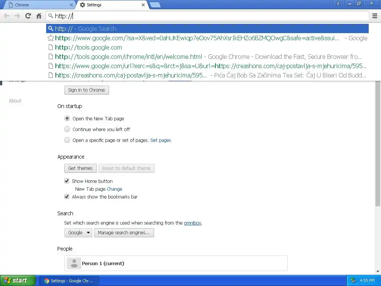
Task: Click the bookmark star of google.com suggestion
Action: tap(51, 38)
